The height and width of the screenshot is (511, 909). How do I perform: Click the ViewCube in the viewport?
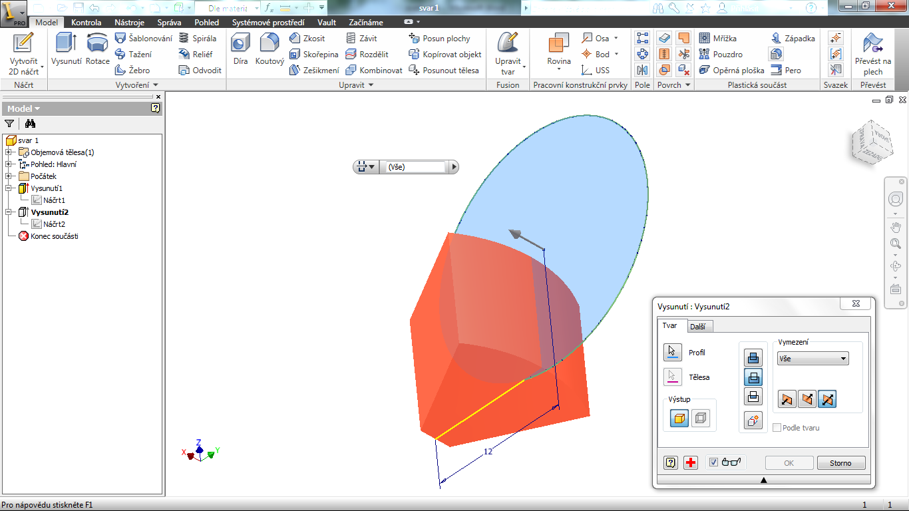[x=870, y=143]
